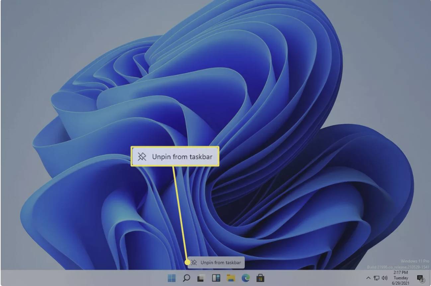
Task: Select small 'Unpin from taskbar' menu text
Action: point(220,262)
